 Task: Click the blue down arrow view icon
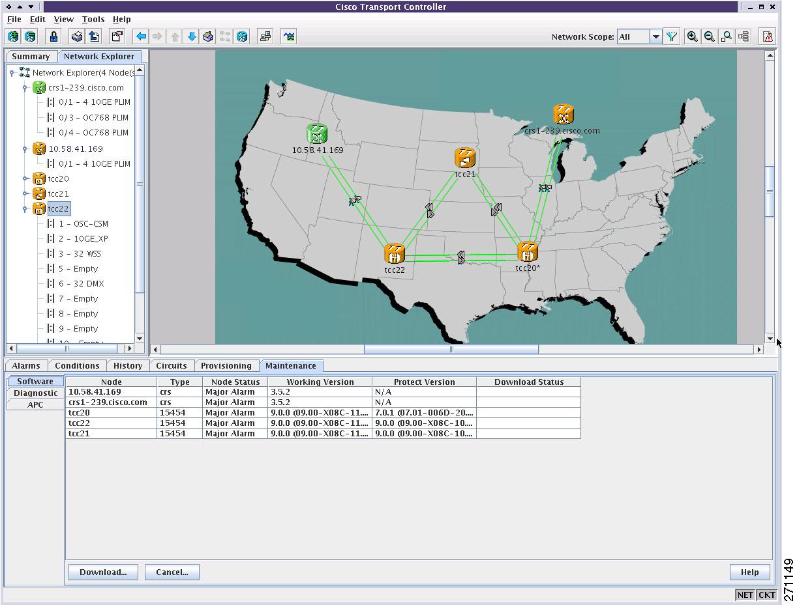click(192, 36)
